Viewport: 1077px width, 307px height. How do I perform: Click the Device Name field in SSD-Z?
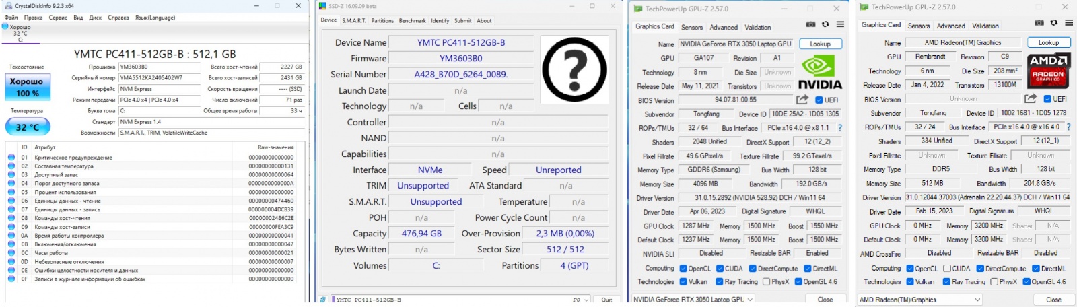(461, 42)
